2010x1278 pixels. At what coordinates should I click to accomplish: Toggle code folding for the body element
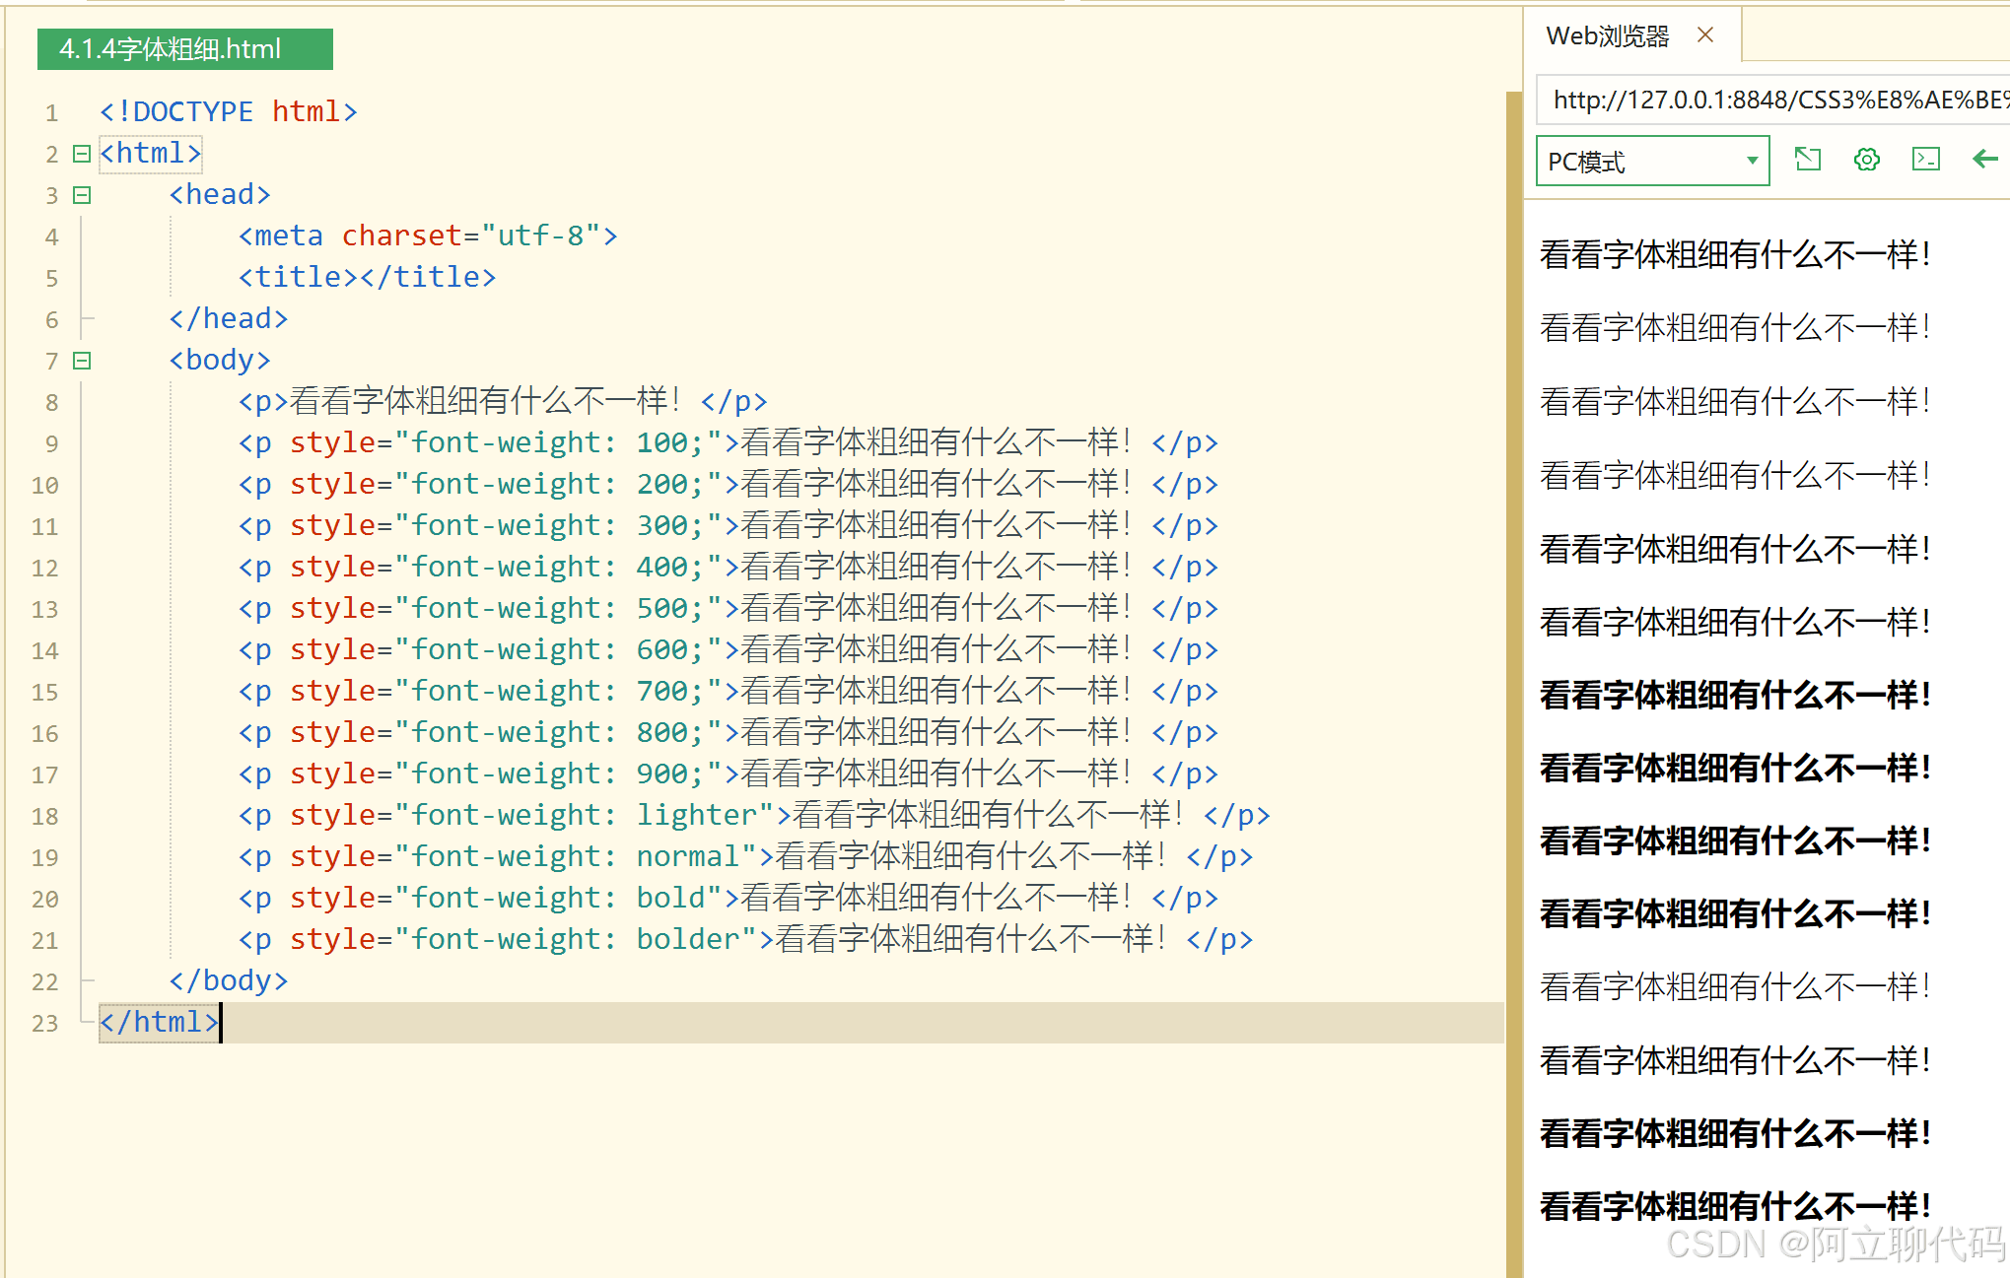pyautogui.click(x=81, y=360)
